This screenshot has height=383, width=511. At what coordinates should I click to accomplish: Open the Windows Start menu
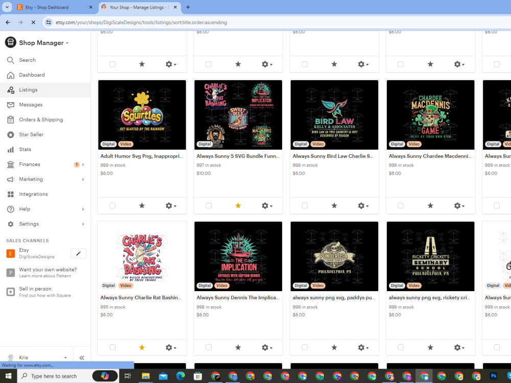click(9, 376)
